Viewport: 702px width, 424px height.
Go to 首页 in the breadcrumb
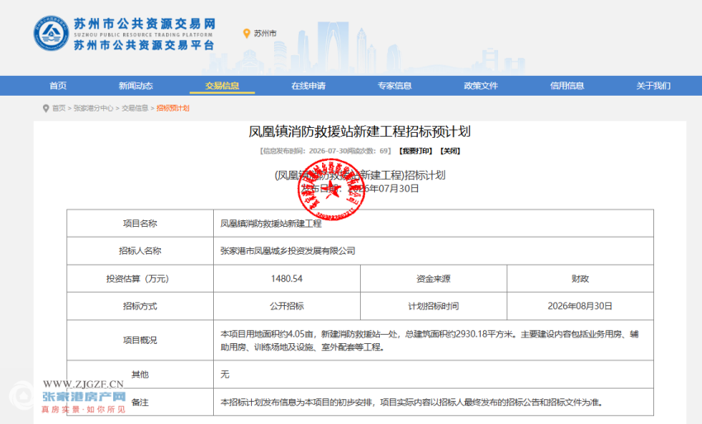click(x=59, y=108)
